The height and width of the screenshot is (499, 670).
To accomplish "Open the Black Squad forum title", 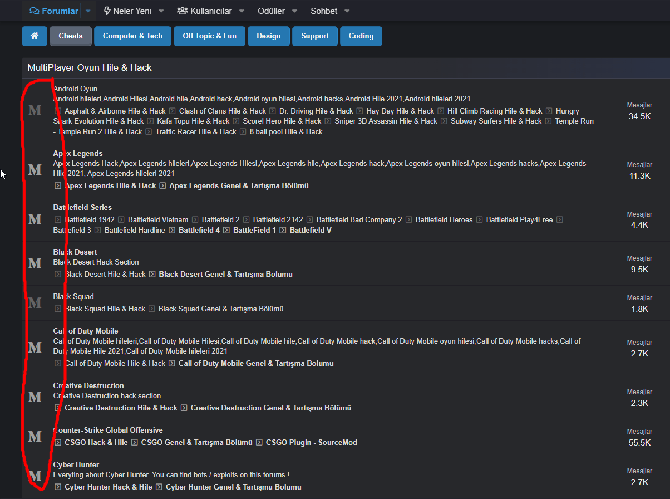I will pos(73,296).
